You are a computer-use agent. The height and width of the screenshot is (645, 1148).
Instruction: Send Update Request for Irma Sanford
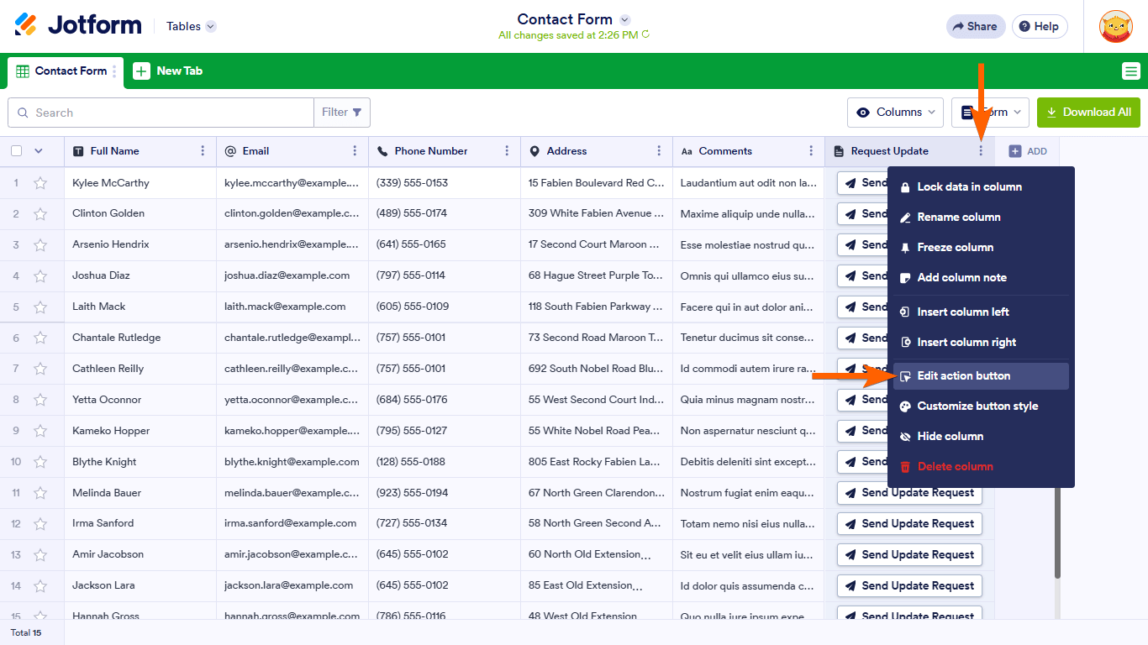pyautogui.click(x=909, y=524)
